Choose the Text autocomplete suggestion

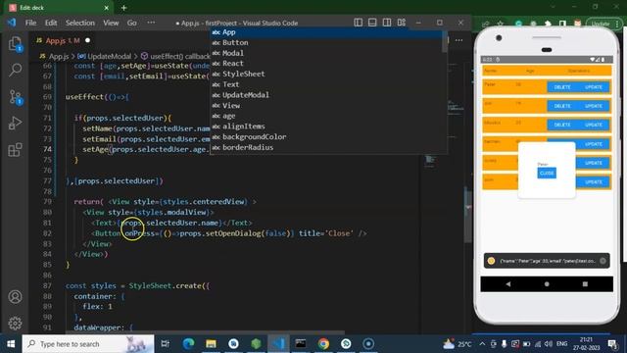(325, 84)
